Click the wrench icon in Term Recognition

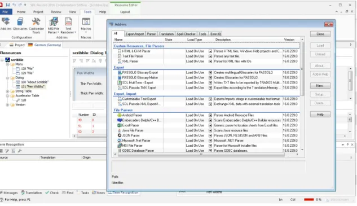point(20,151)
